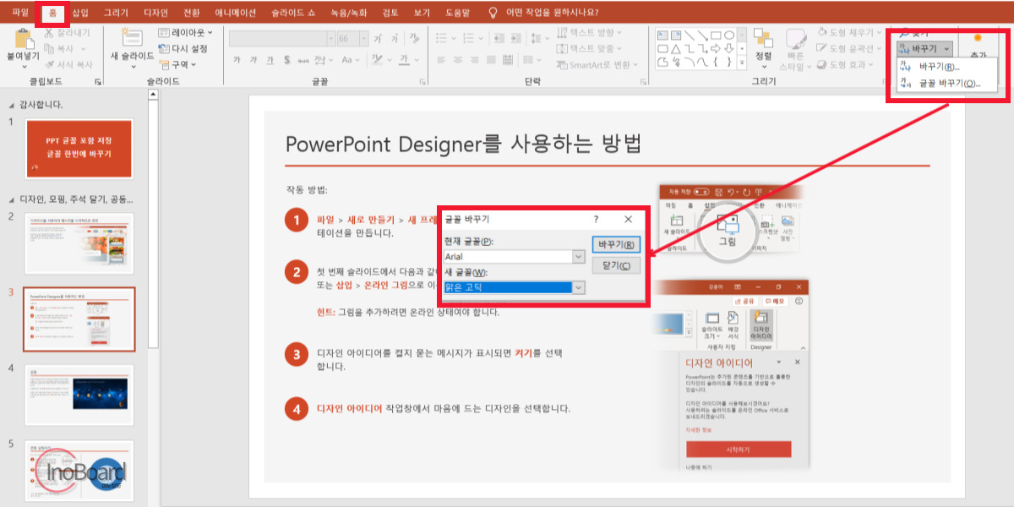Switch to the 삽입 (Insert) tab
1014x507 pixels.
79,12
